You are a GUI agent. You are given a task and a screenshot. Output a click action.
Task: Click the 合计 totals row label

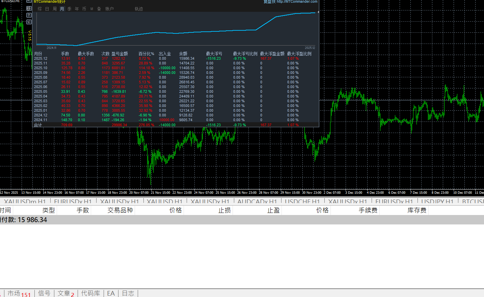click(38, 125)
